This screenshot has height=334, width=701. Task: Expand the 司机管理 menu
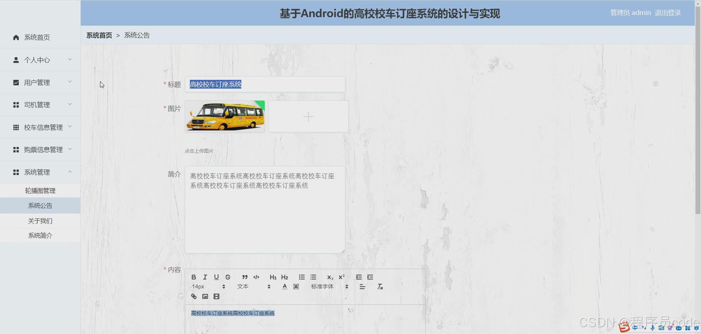click(x=40, y=105)
